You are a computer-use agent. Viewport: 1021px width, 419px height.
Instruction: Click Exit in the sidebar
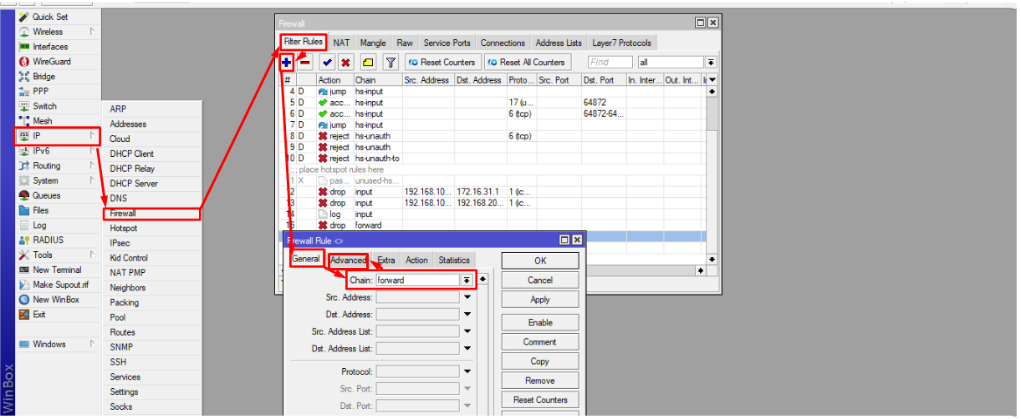[x=39, y=315]
